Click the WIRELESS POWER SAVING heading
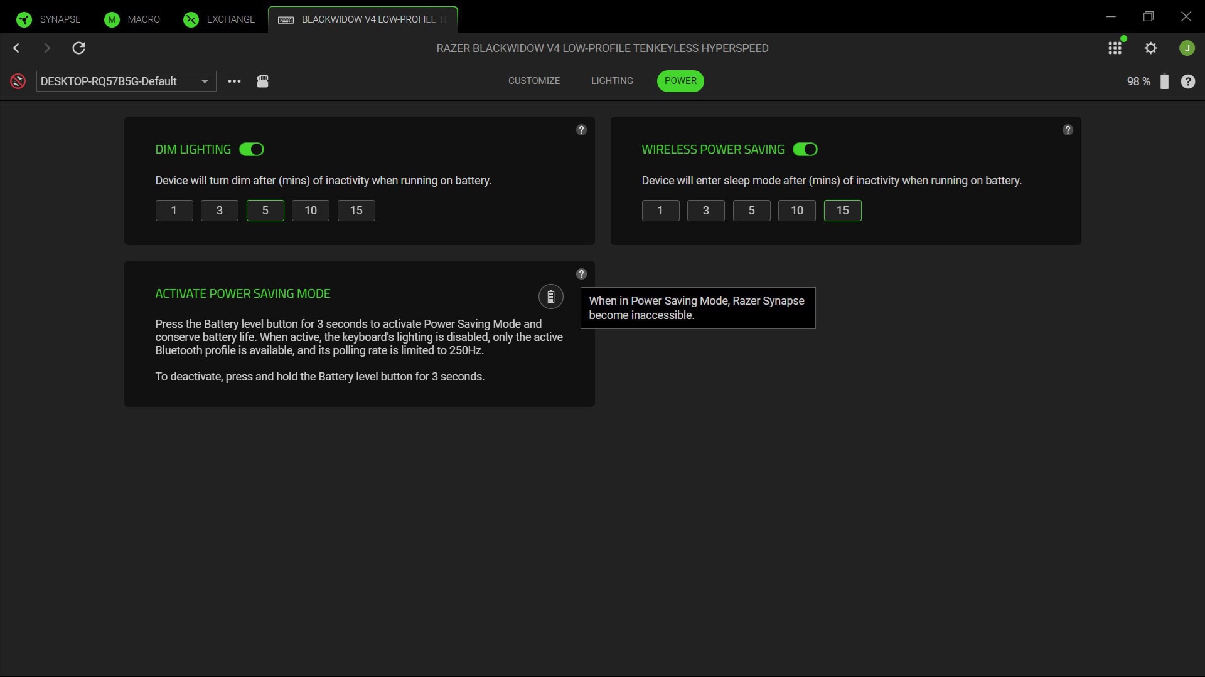The width and height of the screenshot is (1205, 677). 713,149
